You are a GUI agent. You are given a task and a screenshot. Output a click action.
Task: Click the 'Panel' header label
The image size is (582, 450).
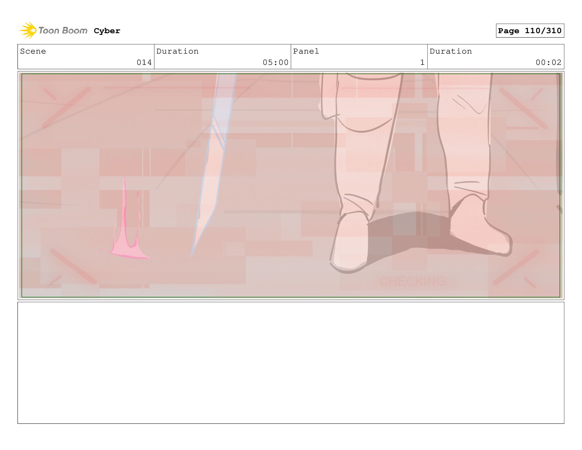[x=306, y=51]
